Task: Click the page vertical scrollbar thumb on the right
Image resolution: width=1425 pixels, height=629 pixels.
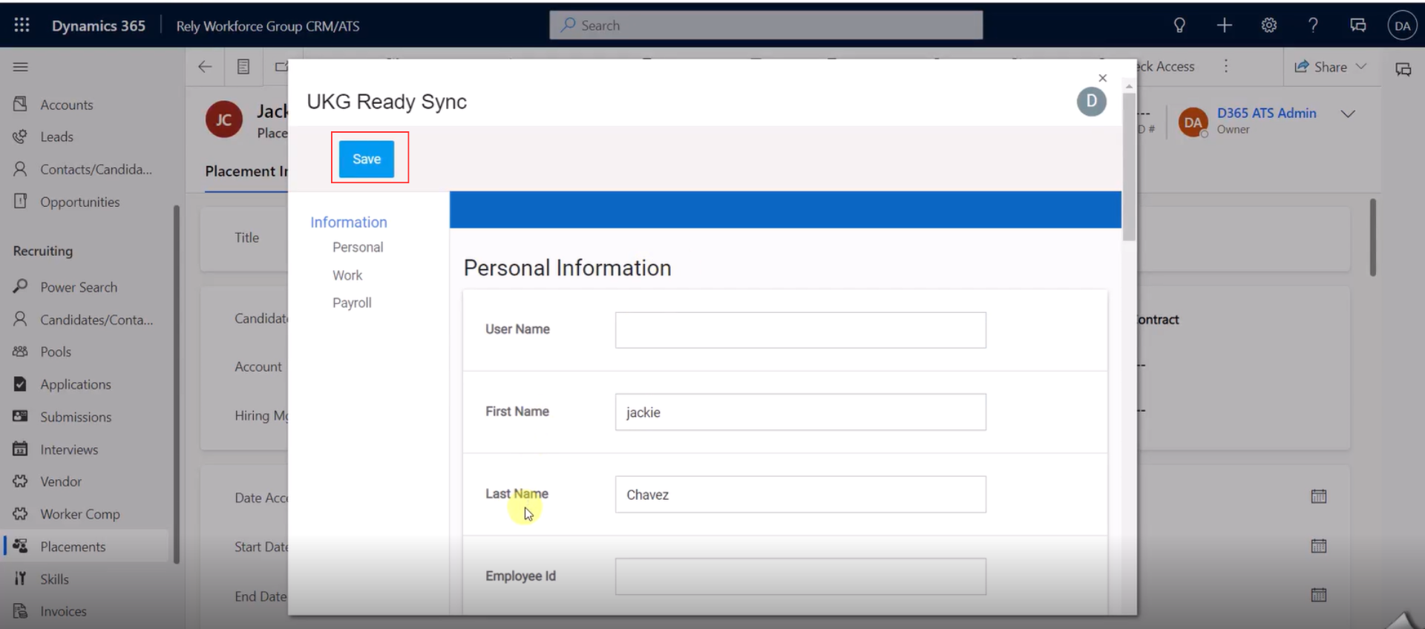Action: 1373,237
